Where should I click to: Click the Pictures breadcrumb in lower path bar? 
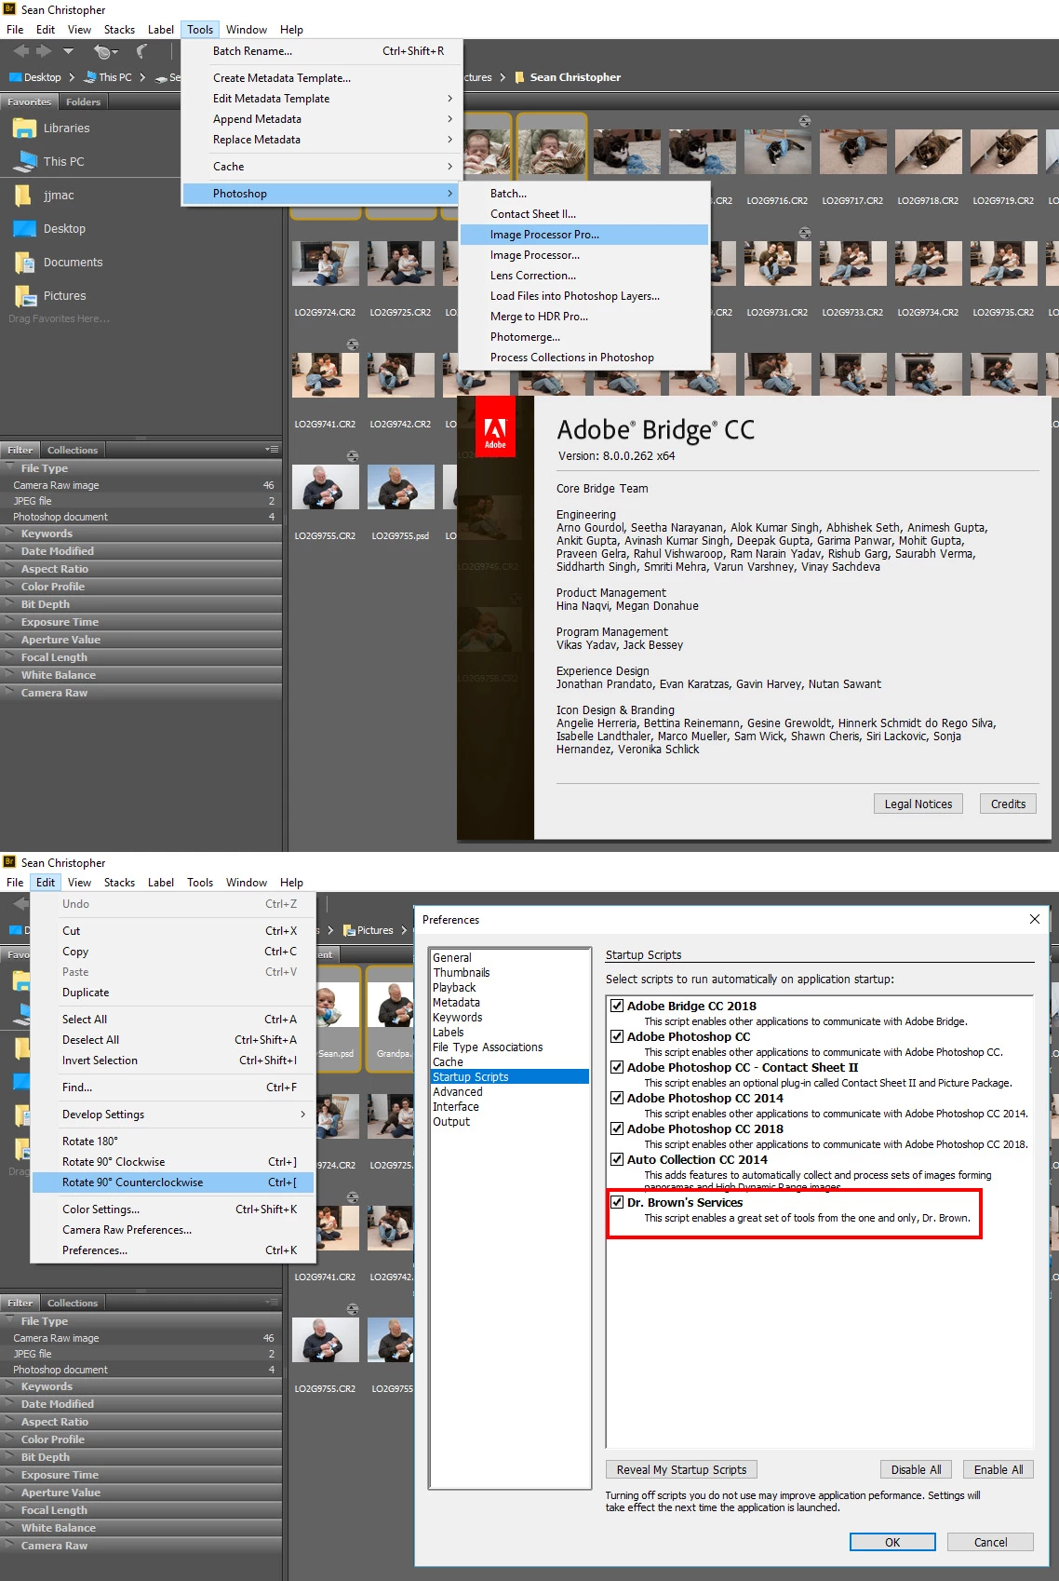[x=369, y=930]
